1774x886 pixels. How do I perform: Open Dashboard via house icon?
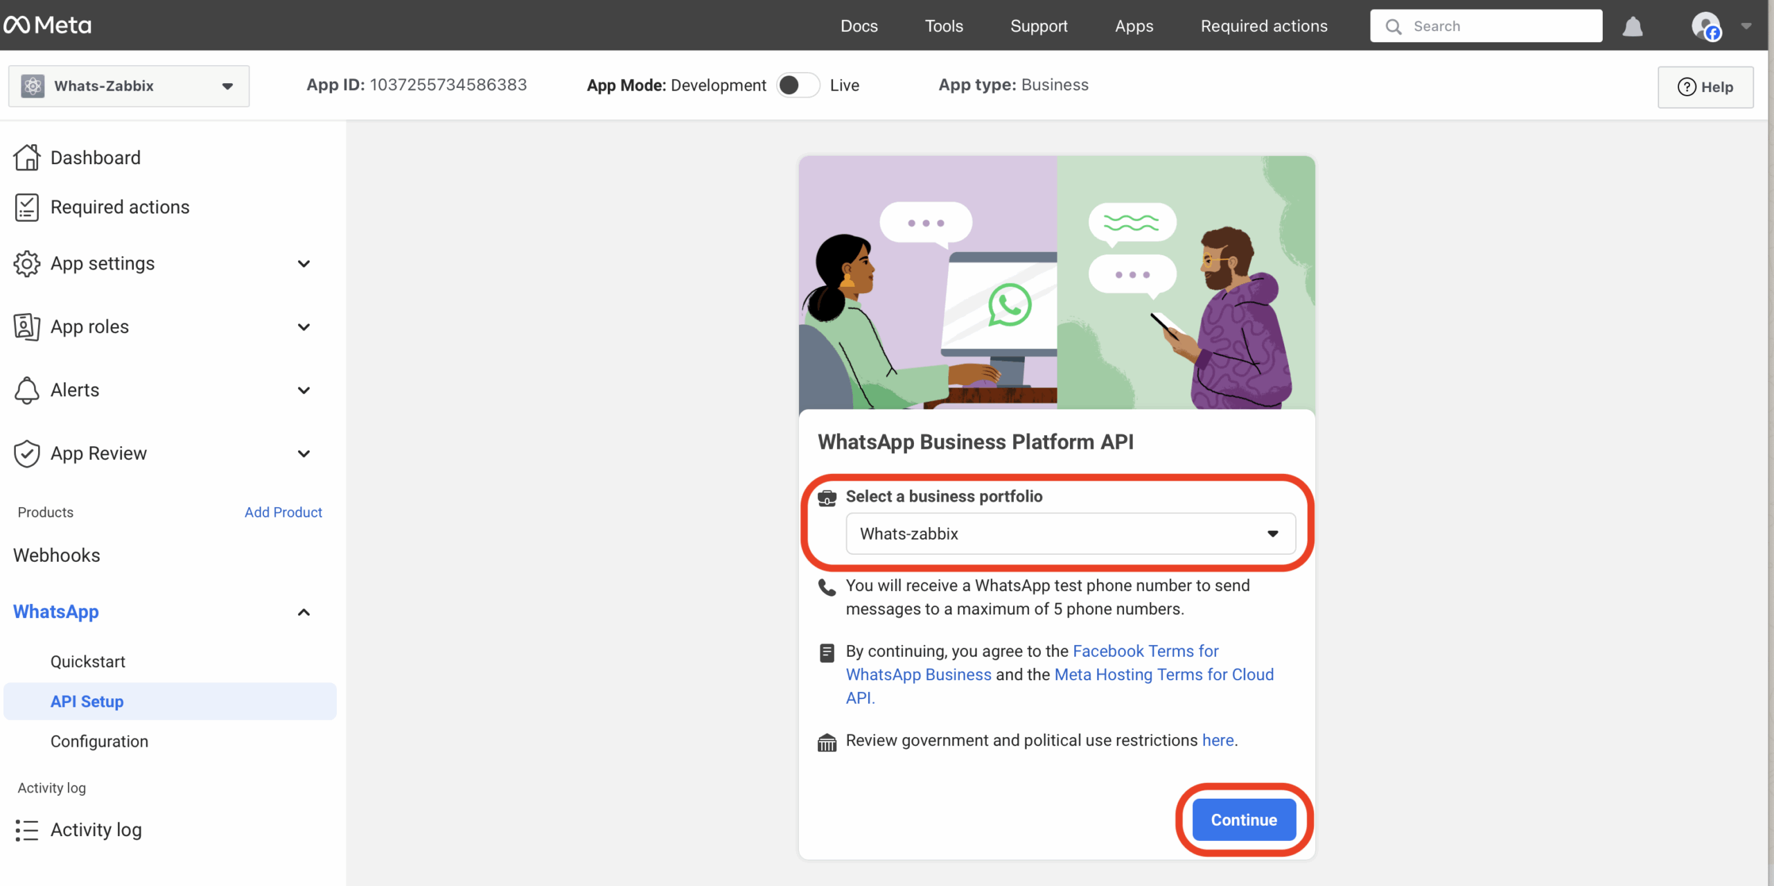coord(26,157)
